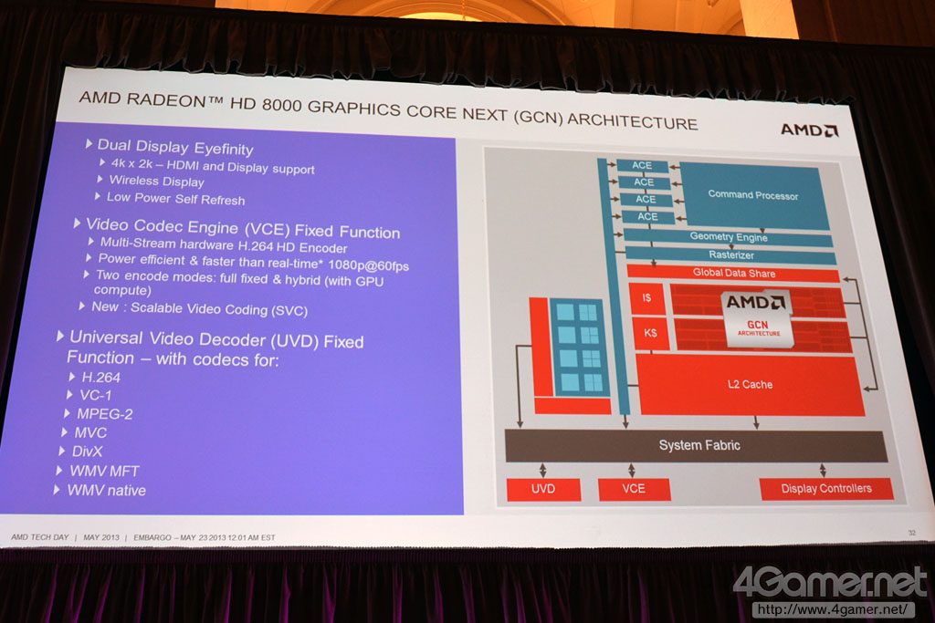This screenshot has height=623, width=935.
Task: Click the red L2 Cache block
Action: click(x=750, y=385)
